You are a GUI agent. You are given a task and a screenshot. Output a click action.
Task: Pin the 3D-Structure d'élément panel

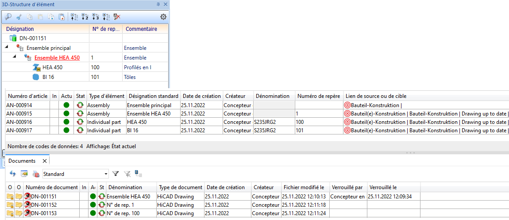pos(158,4)
